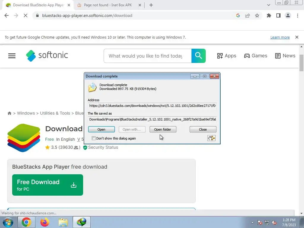The image size is (304, 228).
Task: Click the Softonic search magnifier button
Action: click(x=199, y=56)
